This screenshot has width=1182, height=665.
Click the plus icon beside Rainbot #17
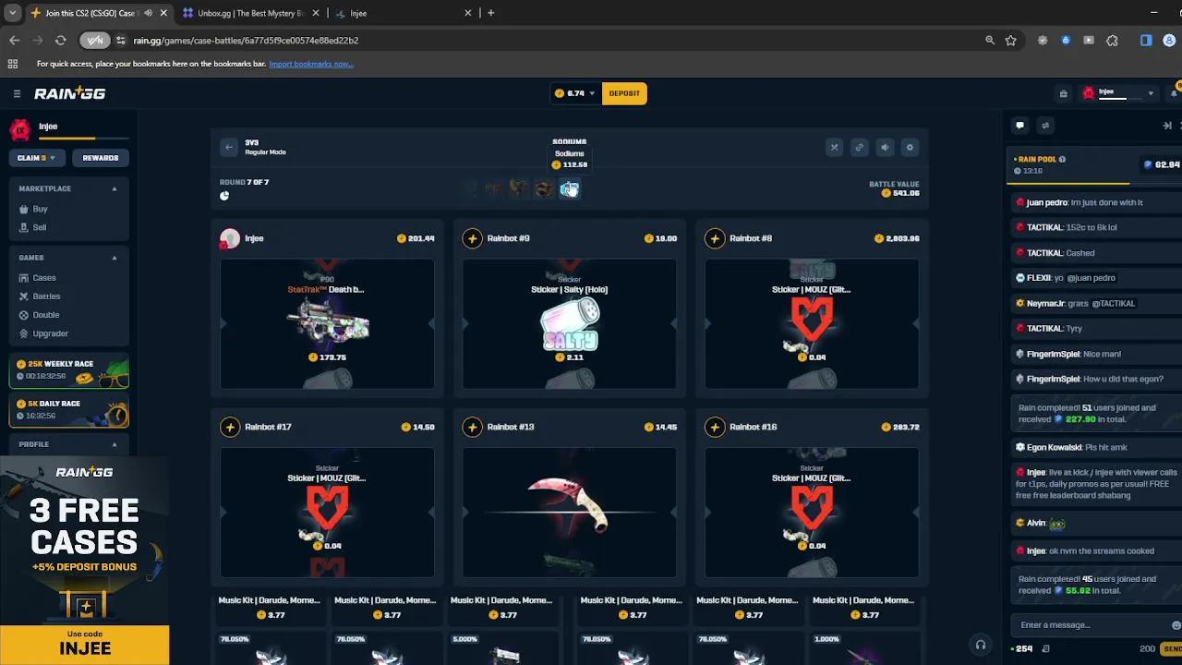coord(230,427)
